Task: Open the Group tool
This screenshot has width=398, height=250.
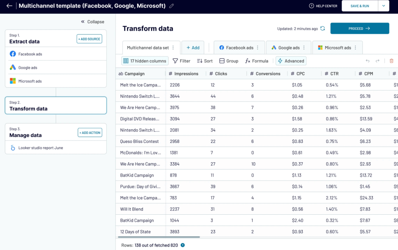Action: point(229,61)
